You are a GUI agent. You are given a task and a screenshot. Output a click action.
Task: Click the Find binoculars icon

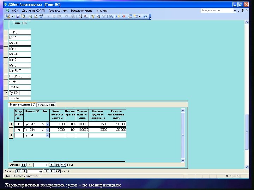click(x=111, y=17)
